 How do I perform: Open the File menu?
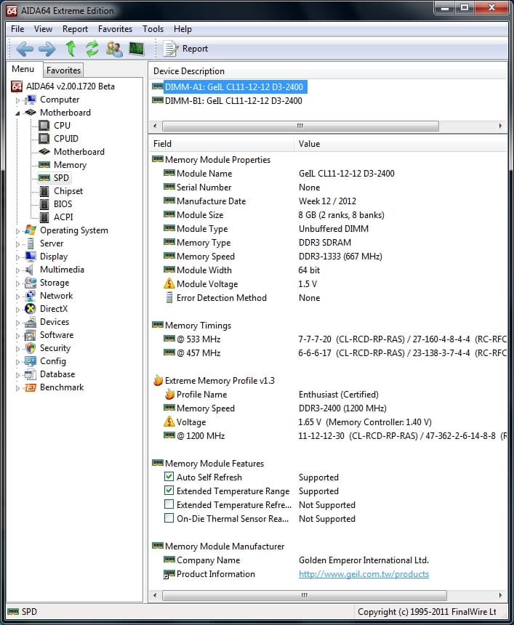click(x=17, y=29)
